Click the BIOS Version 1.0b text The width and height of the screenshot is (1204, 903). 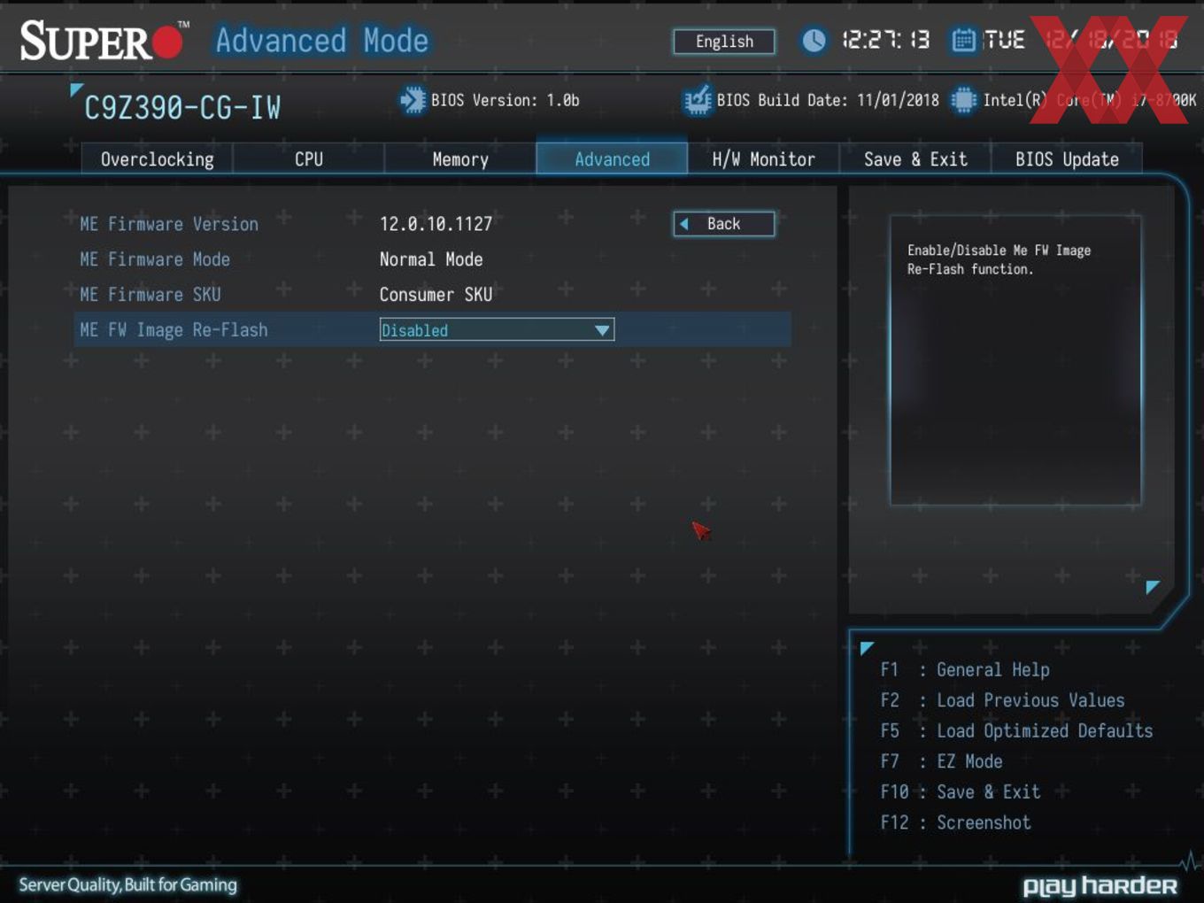click(x=506, y=100)
